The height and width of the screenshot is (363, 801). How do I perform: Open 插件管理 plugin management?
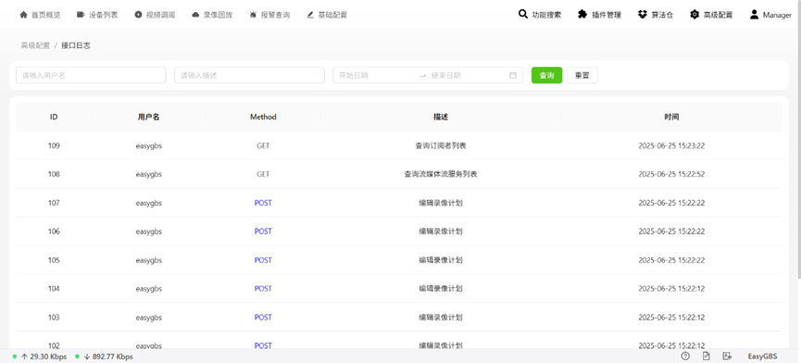[x=600, y=14]
